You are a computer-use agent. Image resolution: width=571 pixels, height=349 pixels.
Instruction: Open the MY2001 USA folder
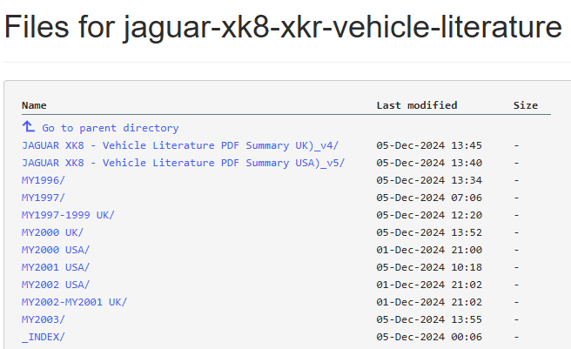pos(56,267)
